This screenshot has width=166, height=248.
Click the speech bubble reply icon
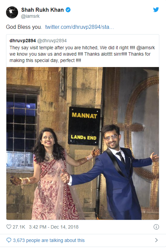click(x=9, y=240)
